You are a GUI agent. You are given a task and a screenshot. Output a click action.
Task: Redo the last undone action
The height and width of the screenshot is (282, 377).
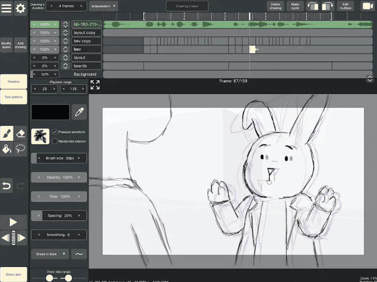tap(20, 185)
